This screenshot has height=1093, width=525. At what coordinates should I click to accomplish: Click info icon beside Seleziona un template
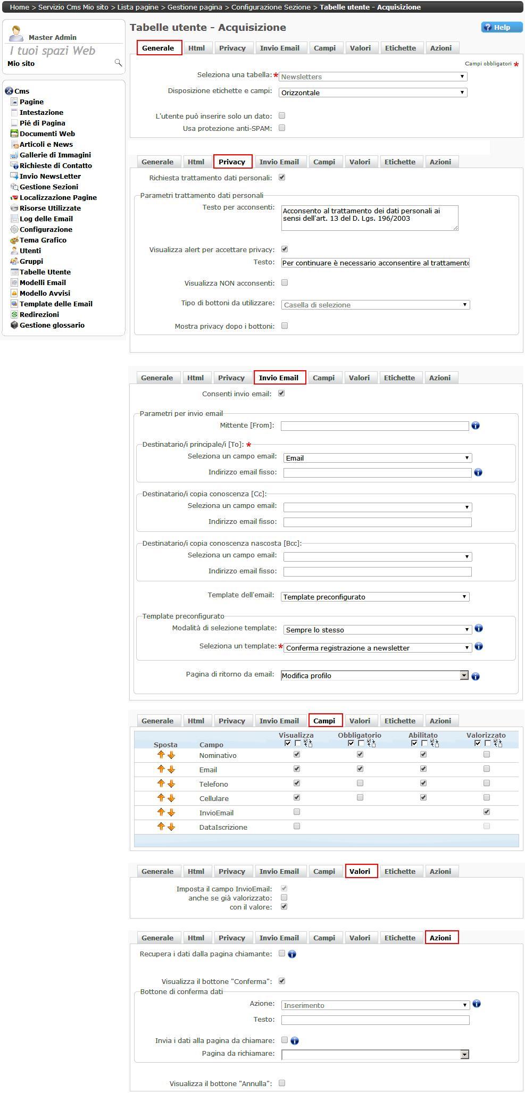pos(479,646)
